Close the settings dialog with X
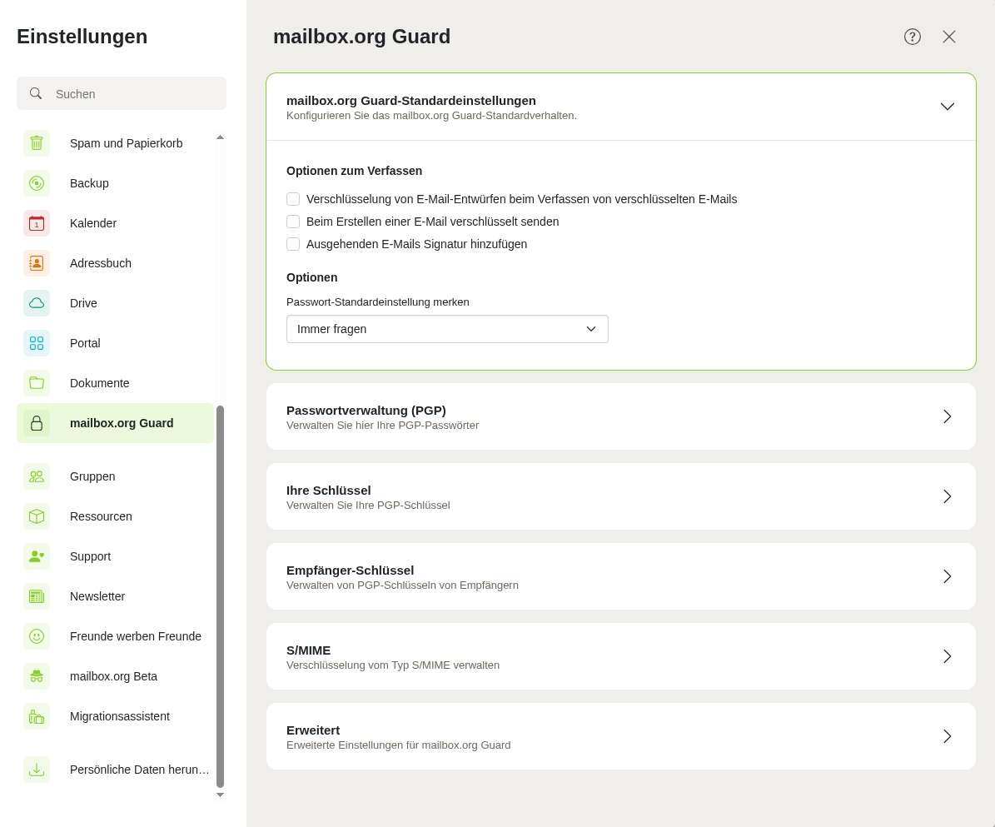995x827 pixels. tap(949, 37)
